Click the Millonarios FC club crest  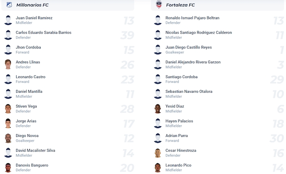pyautogui.click(x=9, y=5)
